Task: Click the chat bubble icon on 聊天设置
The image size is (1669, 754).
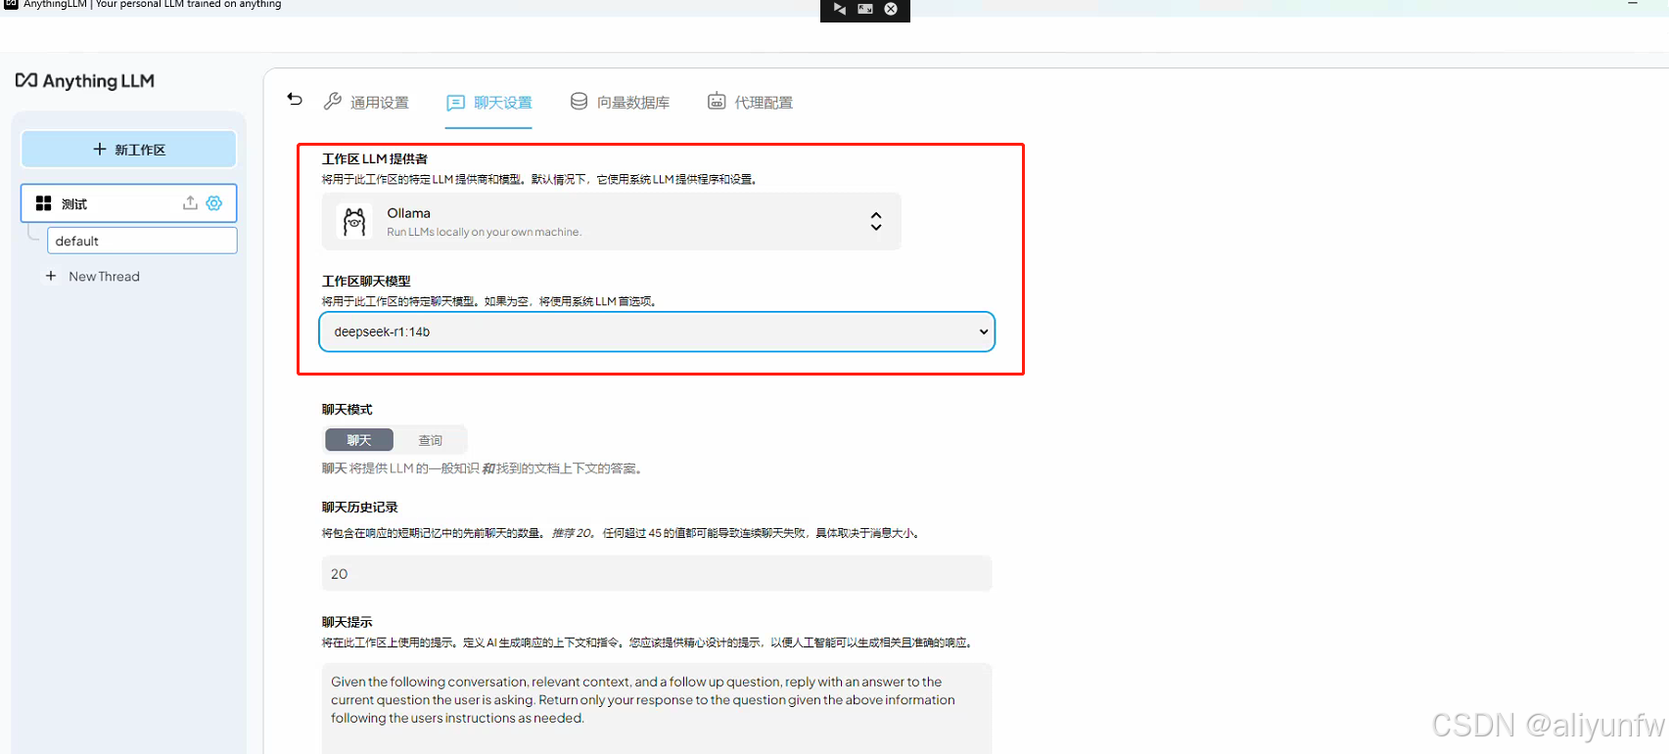Action: [x=456, y=103]
